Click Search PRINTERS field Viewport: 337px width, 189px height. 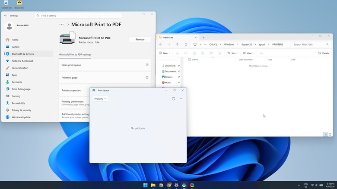pyautogui.click(x=311, y=44)
